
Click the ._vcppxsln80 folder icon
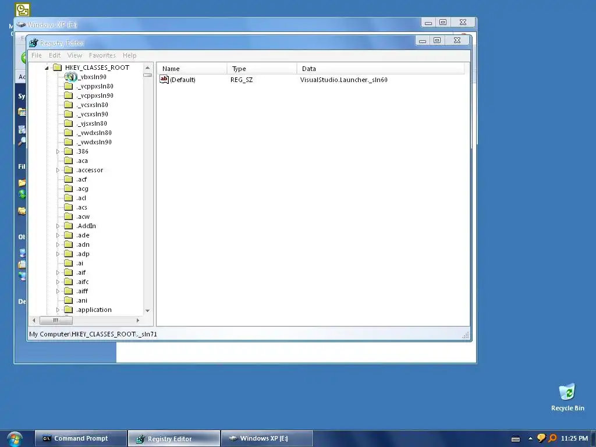[x=69, y=86]
